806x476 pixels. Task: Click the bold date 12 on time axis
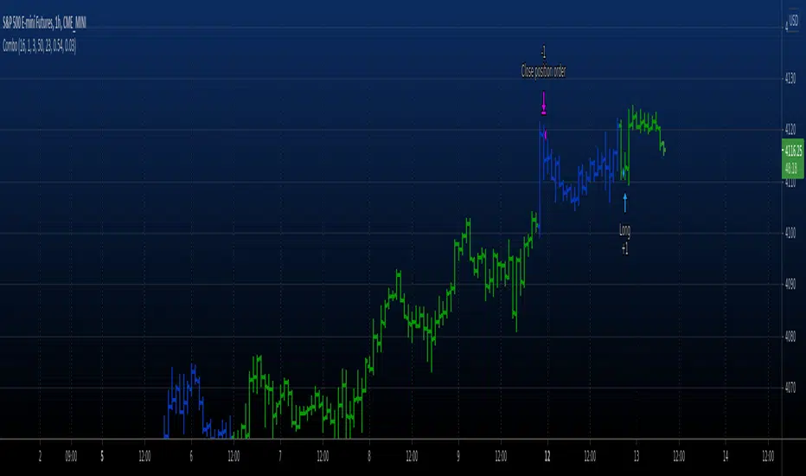547,456
